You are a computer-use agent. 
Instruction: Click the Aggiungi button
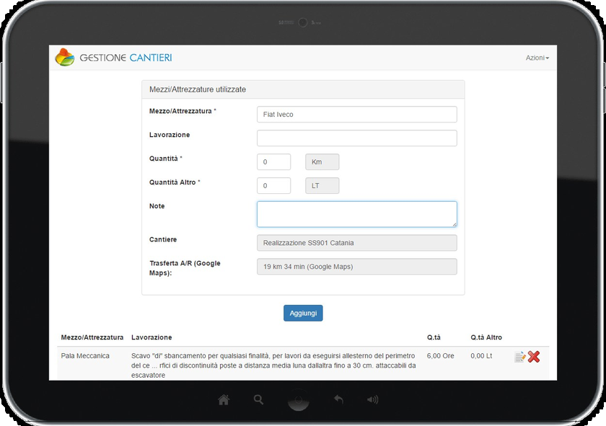pyautogui.click(x=303, y=313)
